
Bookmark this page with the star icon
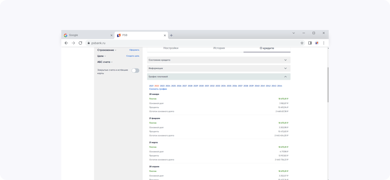[x=302, y=43]
